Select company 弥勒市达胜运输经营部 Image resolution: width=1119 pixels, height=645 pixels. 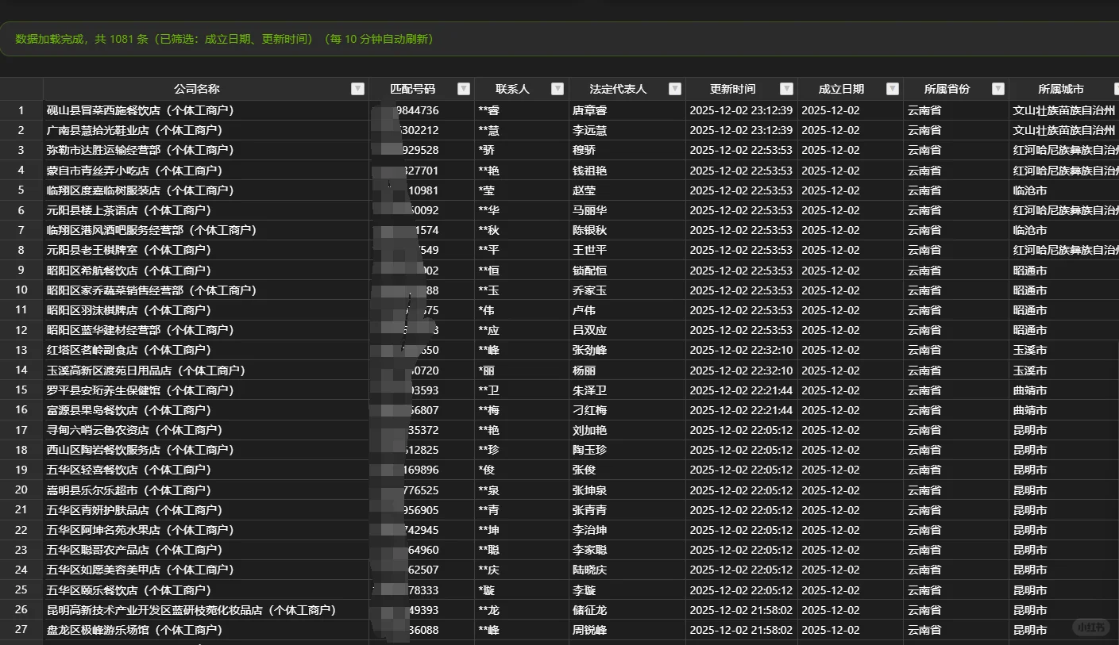click(141, 150)
